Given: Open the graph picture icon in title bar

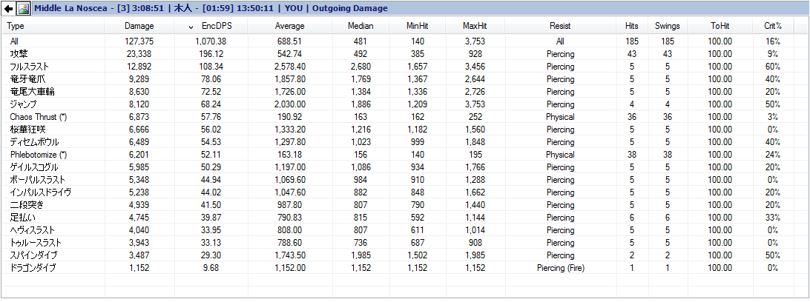Looking at the screenshot, I should (x=23, y=8).
